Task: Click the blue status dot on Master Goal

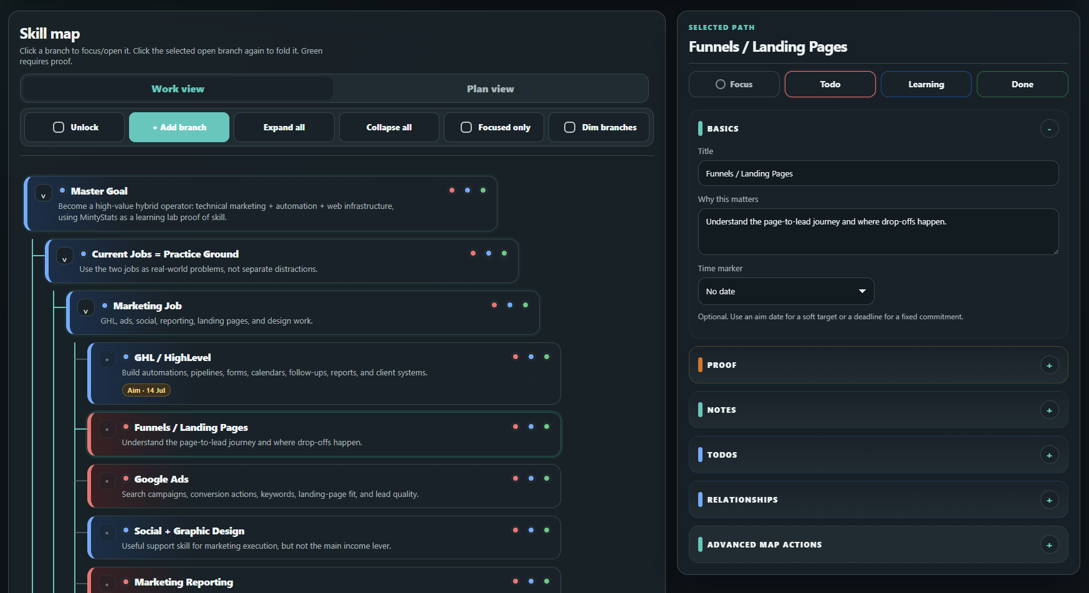Action: coord(468,190)
